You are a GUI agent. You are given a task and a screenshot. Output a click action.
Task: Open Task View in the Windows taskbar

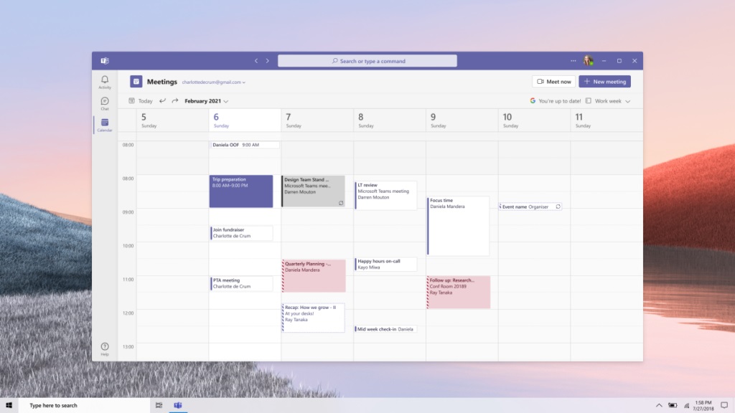pyautogui.click(x=159, y=406)
